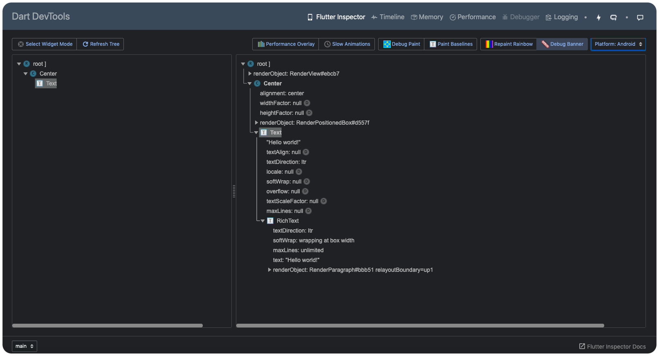
Task: Toggle Slow Animations
Action: (347, 44)
